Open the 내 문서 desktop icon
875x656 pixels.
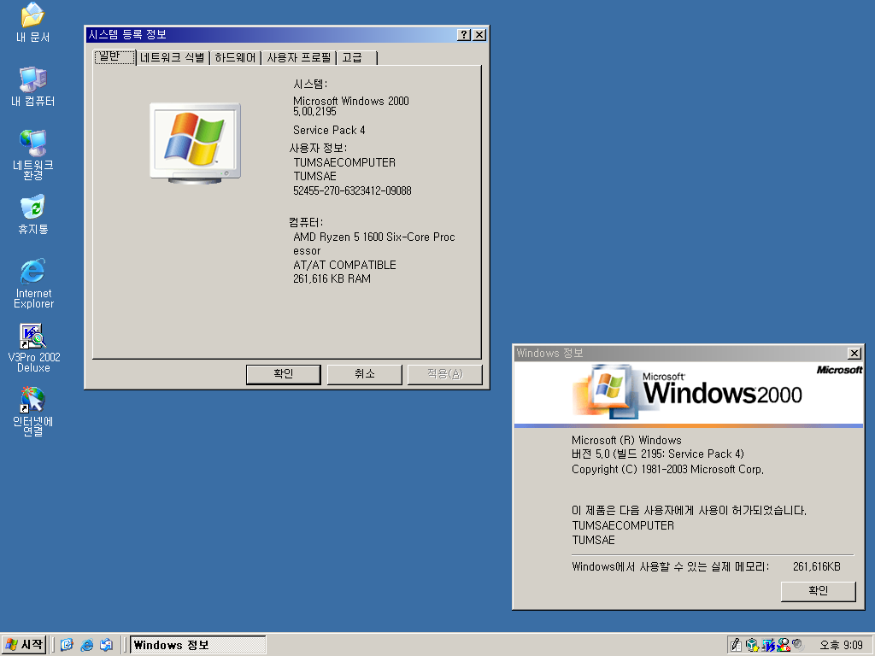click(33, 22)
